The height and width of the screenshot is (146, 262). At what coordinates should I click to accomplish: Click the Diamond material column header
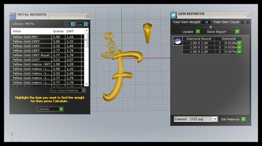(228, 39)
